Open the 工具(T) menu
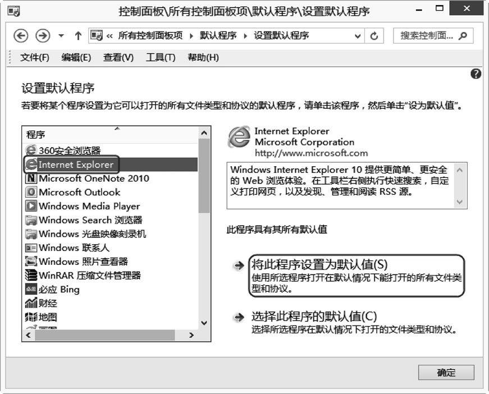Image resolution: width=489 pixels, height=394 pixels. (161, 58)
